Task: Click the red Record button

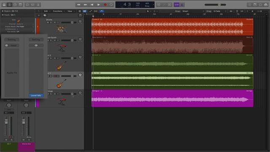Action: point(105,5)
